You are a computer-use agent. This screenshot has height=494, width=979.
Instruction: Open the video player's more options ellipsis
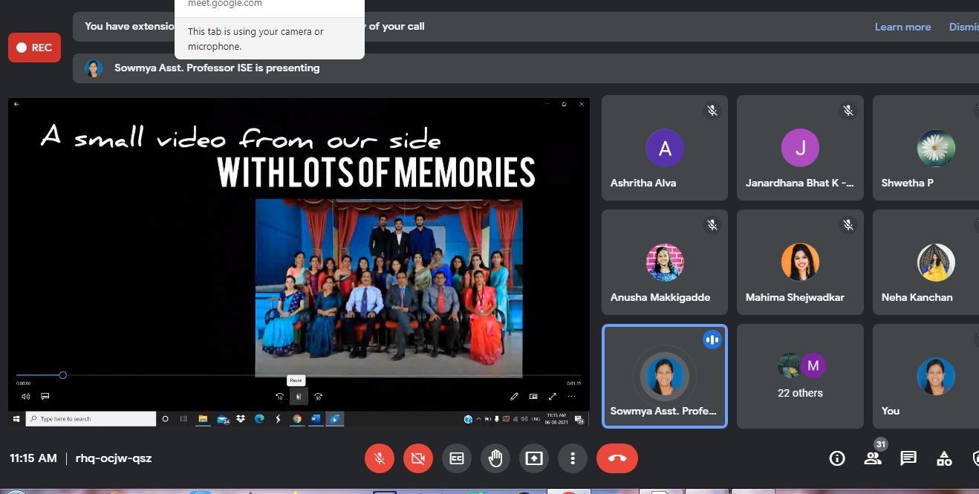pos(571,397)
